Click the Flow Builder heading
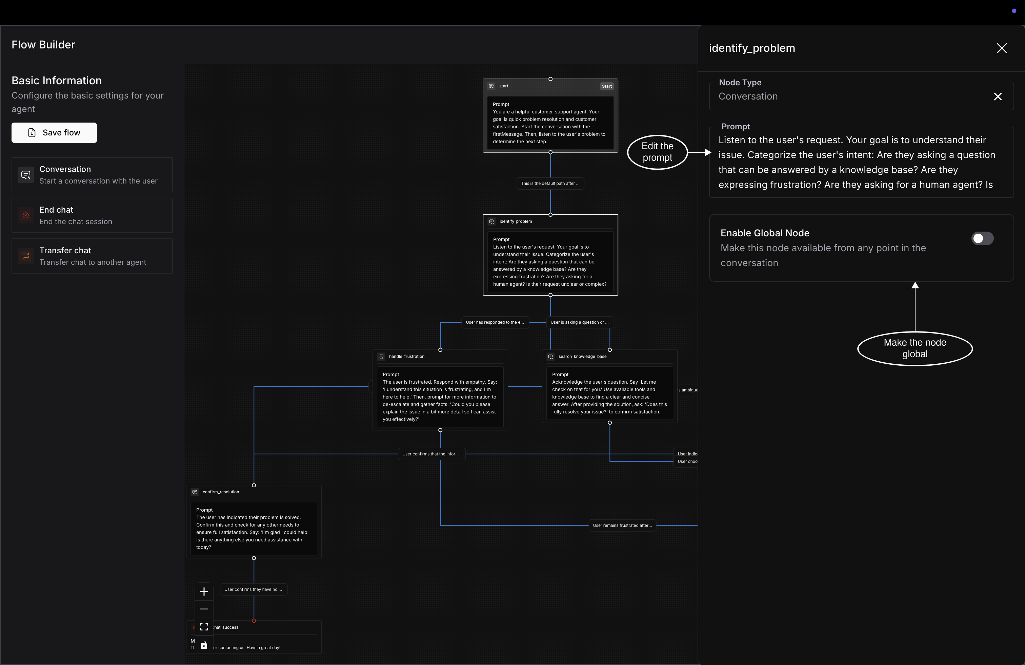This screenshot has width=1025, height=665. coord(43,45)
